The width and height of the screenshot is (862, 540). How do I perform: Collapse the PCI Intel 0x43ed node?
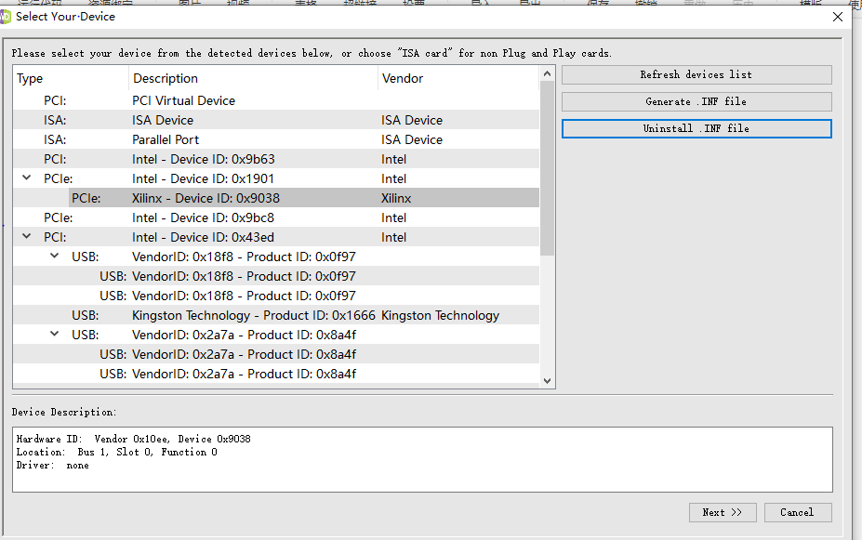click(x=26, y=237)
